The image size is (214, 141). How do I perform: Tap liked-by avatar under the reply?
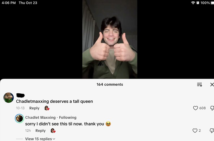(53, 131)
